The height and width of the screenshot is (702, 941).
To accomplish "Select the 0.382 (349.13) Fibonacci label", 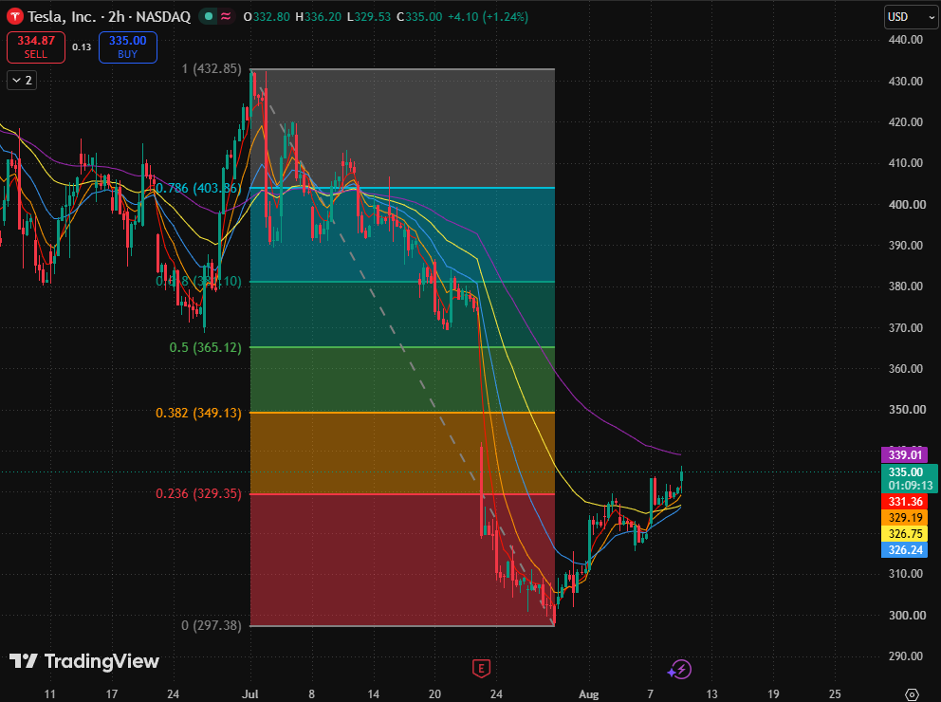I will 198,413.
